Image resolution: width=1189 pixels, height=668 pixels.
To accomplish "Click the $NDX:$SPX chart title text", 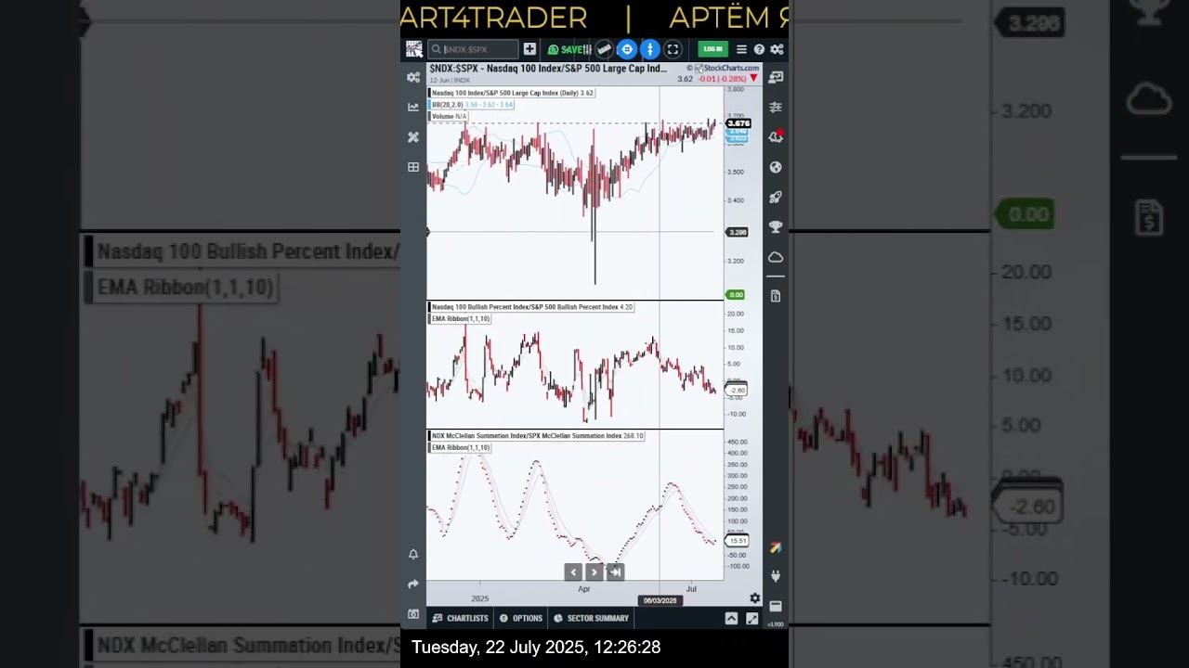I will tap(548, 69).
